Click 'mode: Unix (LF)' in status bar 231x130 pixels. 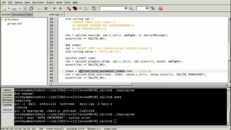[x=55, y=129]
